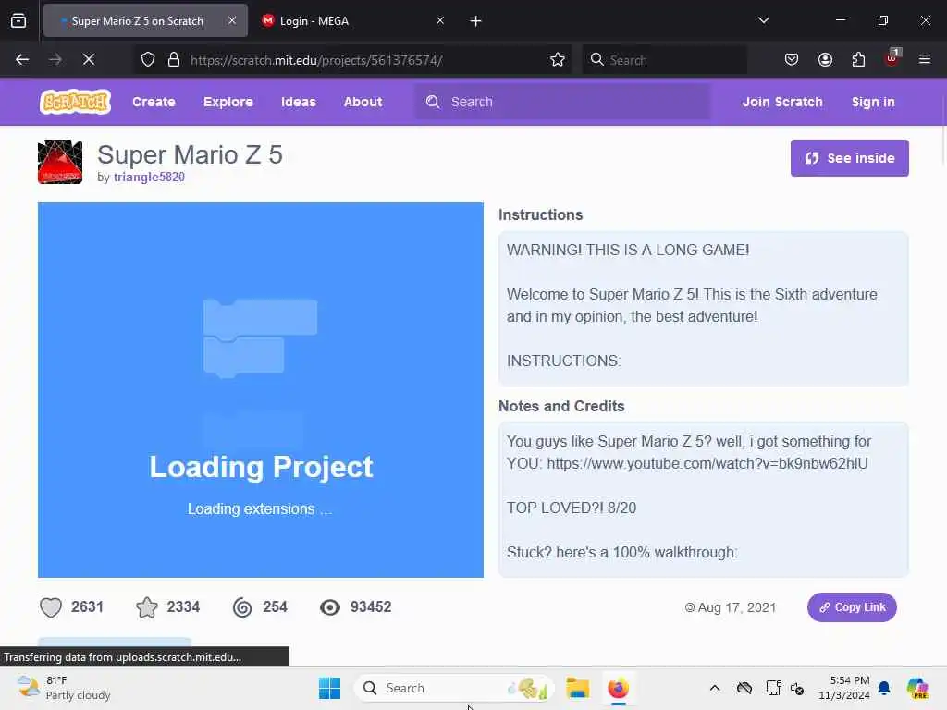This screenshot has width=947, height=710.
Task: Click the project author avatar thumbnail
Action: click(x=60, y=161)
